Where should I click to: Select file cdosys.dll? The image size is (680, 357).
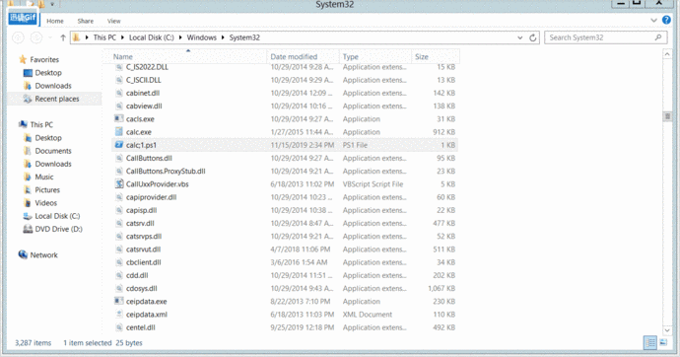pos(141,288)
